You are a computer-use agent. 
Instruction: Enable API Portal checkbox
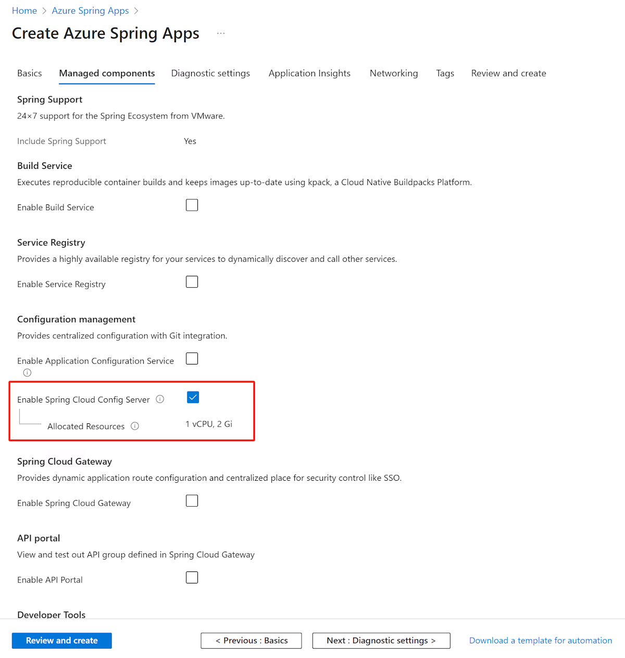click(x=192, y=578)
